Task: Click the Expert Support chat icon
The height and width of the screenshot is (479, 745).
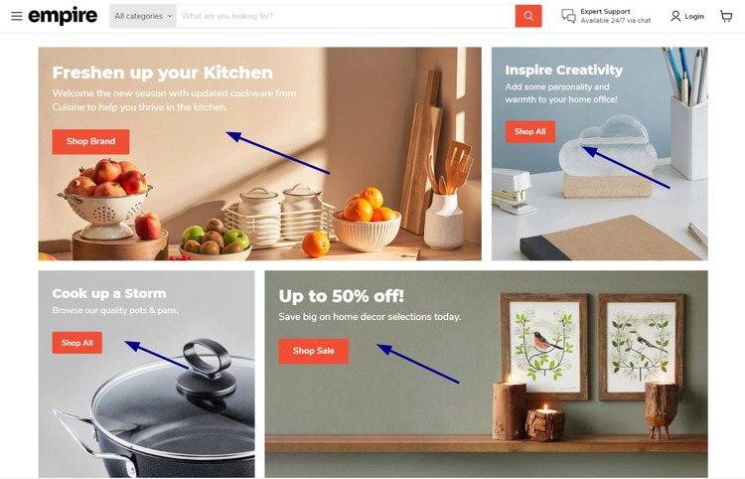Action: click(x=569, y=16)
